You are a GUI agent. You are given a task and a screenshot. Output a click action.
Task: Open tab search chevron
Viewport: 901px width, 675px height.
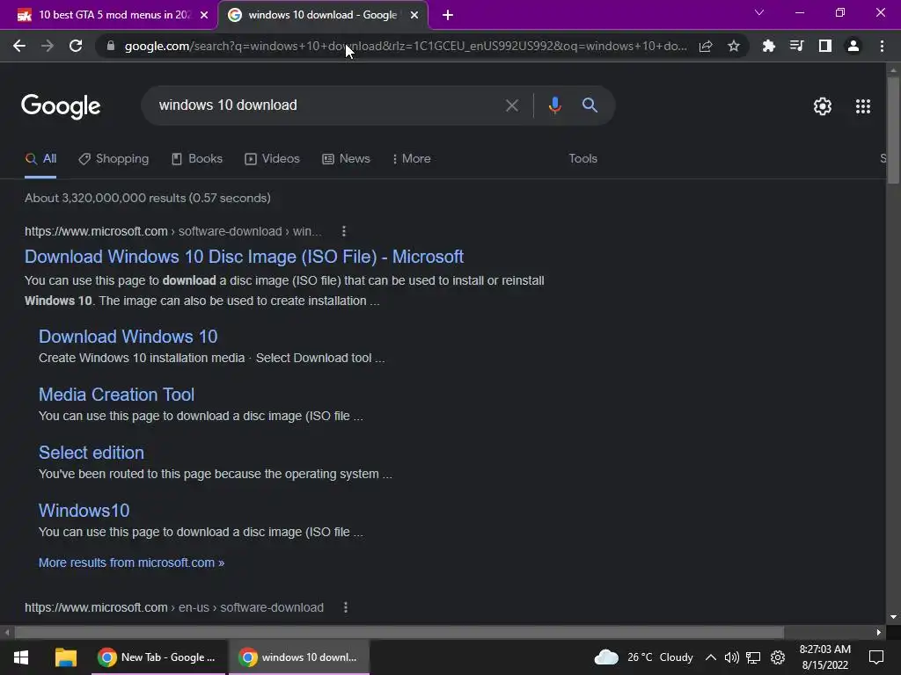tap(759, 12)
